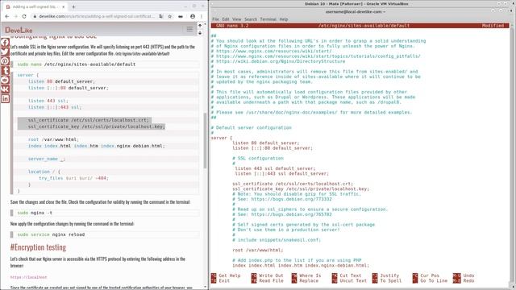The height and width of the screenshot is (290, 516).
Task: Open the DeveLike hamburger navigation menu
Action: [x=189, y=30]
